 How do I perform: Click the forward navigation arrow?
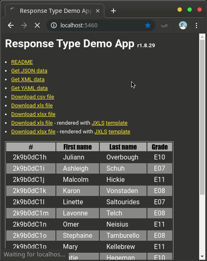click(24, 25)
